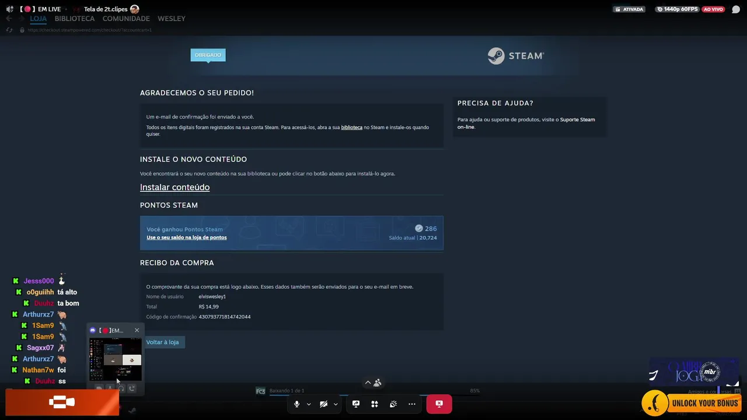This screenshot has width=747, height=420.
Task: Click the speaker volume icon top-left
Action: point(9,9)
